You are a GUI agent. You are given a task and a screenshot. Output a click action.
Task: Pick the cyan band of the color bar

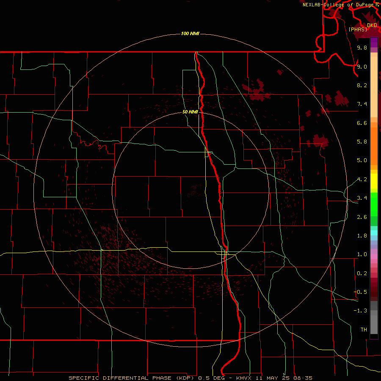(x=374, y=233)
